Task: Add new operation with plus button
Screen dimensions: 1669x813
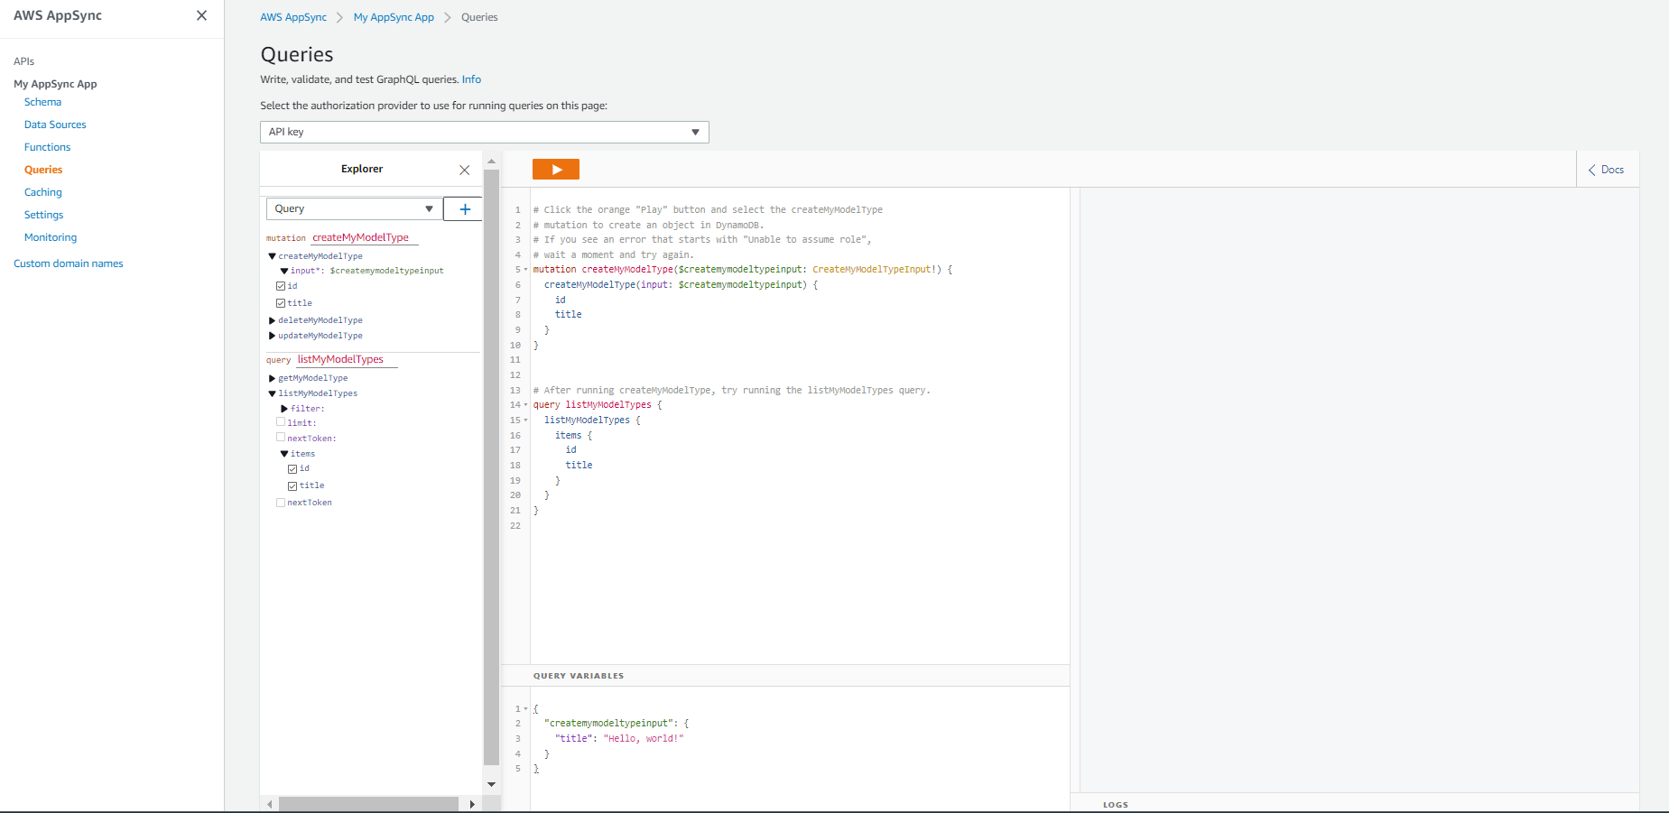Action: pos(465,208)
